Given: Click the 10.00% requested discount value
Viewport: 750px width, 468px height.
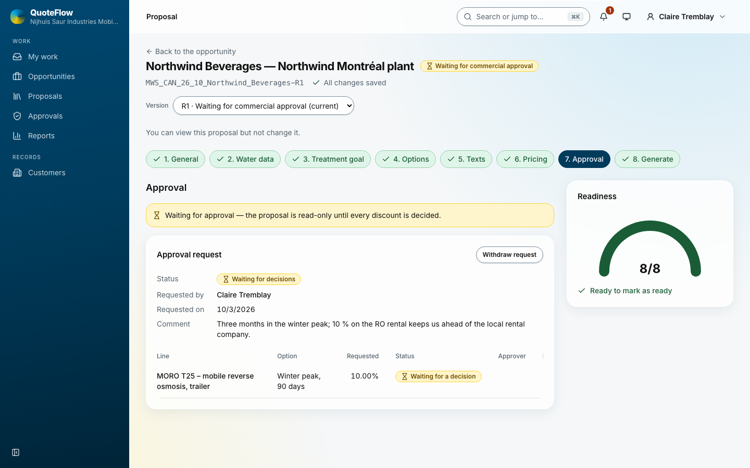Looking at the screenshot, I should [x=365, y=376].
